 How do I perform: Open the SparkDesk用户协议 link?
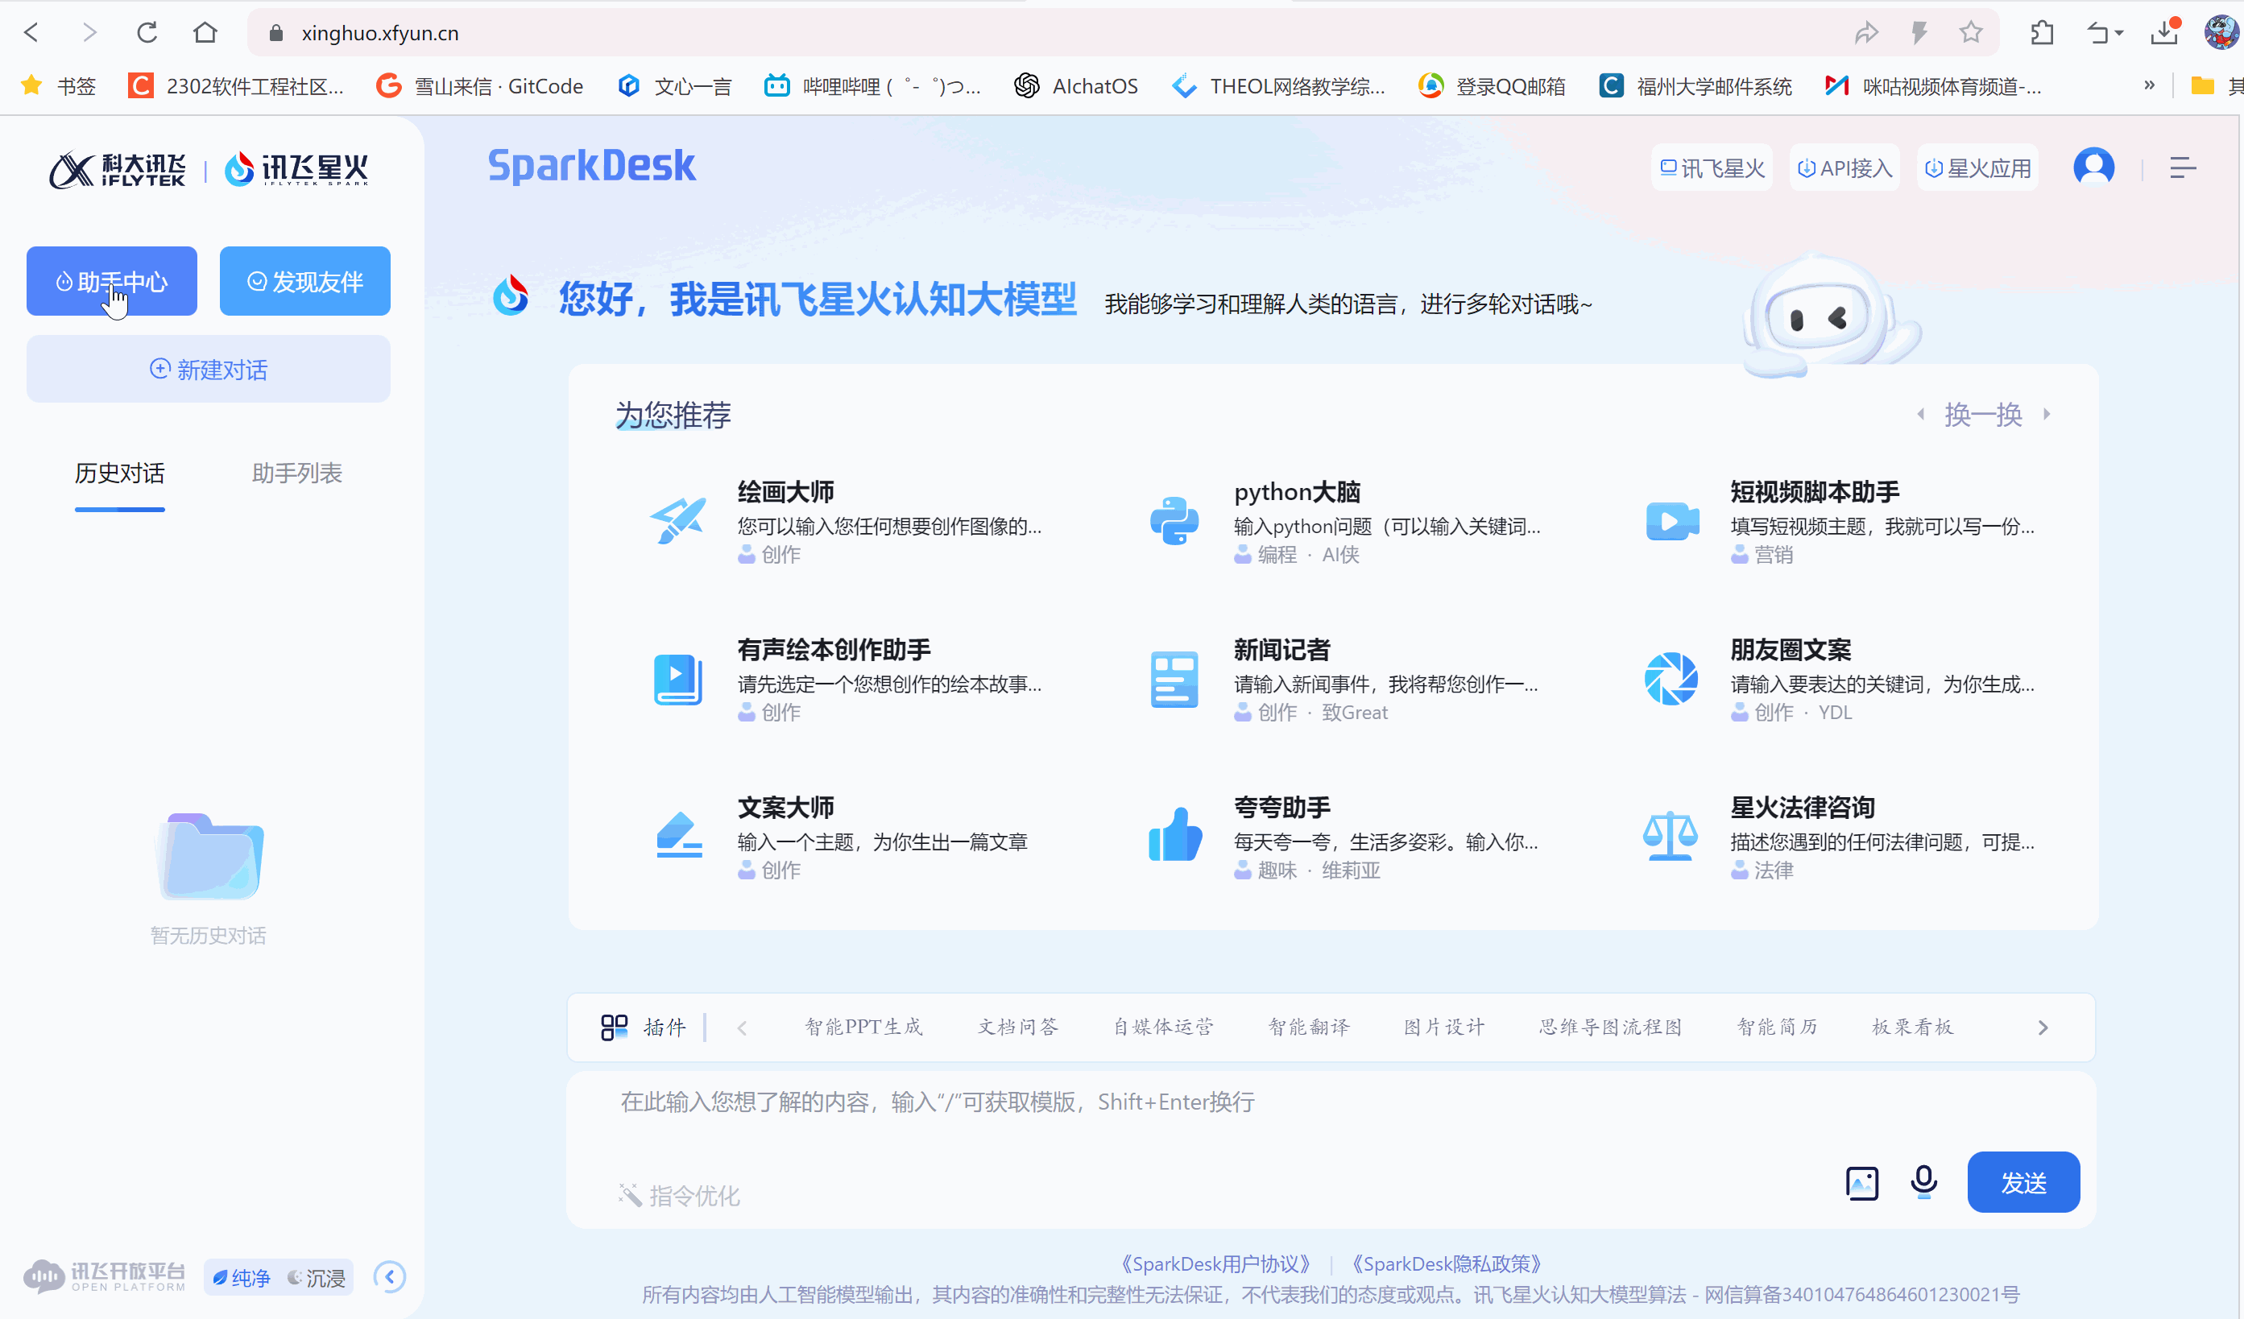(x=1215, y=1263)
